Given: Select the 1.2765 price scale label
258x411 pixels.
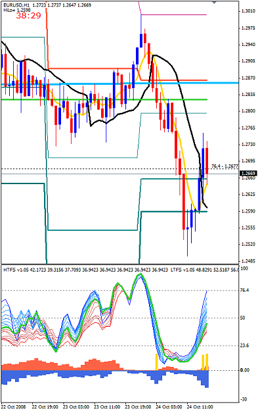Looking at the screenshot, I should (247, 128).
